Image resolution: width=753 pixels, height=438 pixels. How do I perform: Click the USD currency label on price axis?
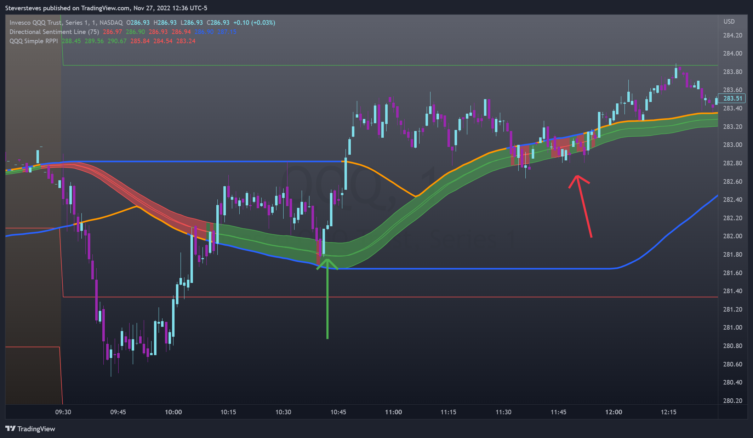(x=729, y=22)
